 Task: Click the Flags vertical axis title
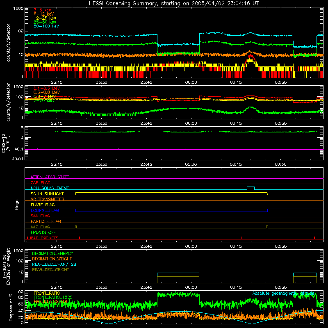pos(17,205)
